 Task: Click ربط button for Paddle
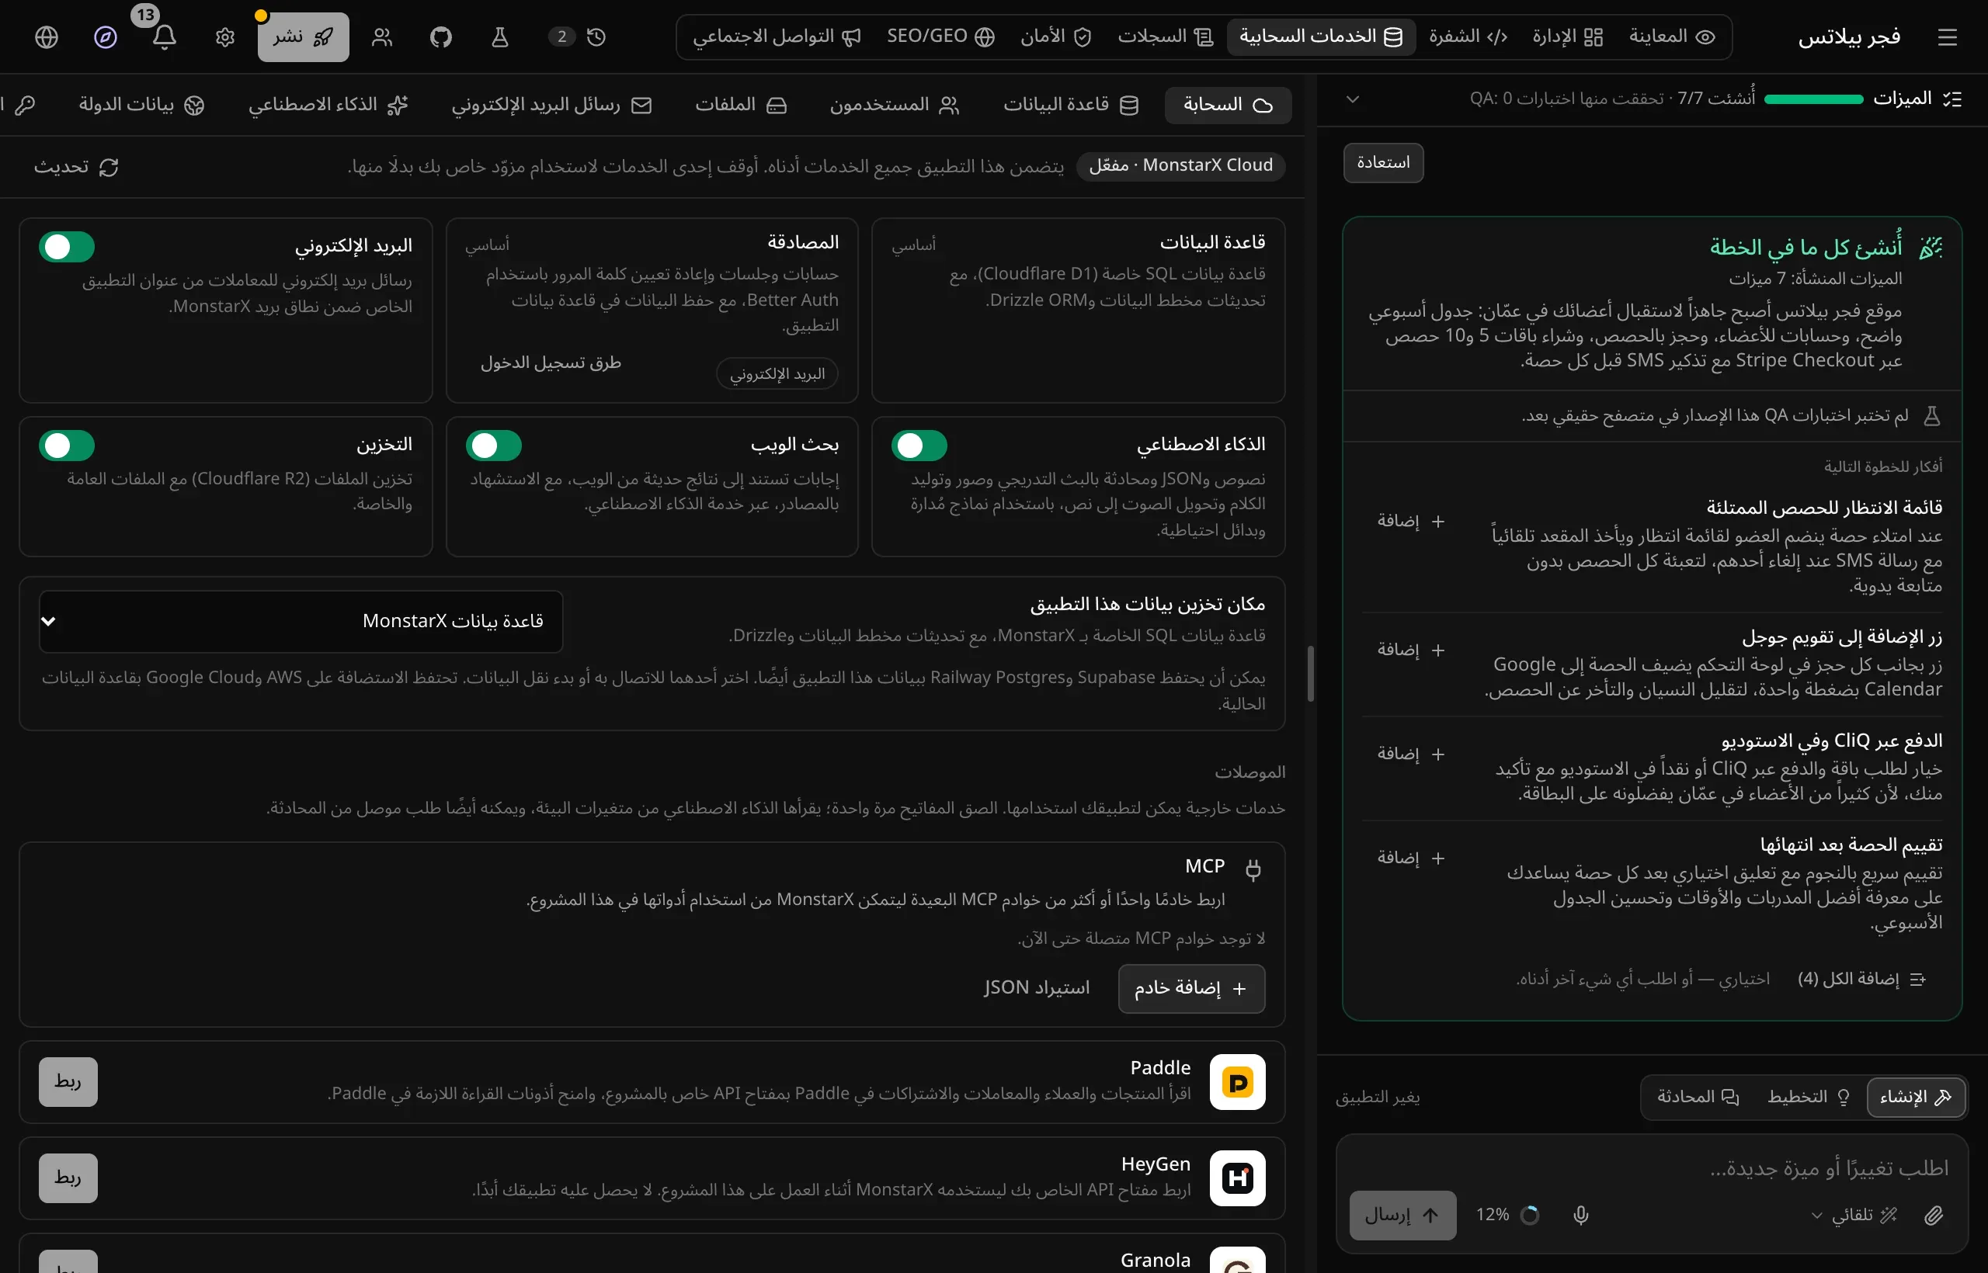click(68, 1082)
